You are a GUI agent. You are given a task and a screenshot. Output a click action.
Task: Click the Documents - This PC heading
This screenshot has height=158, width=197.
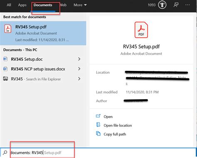(x=20, y=50)
